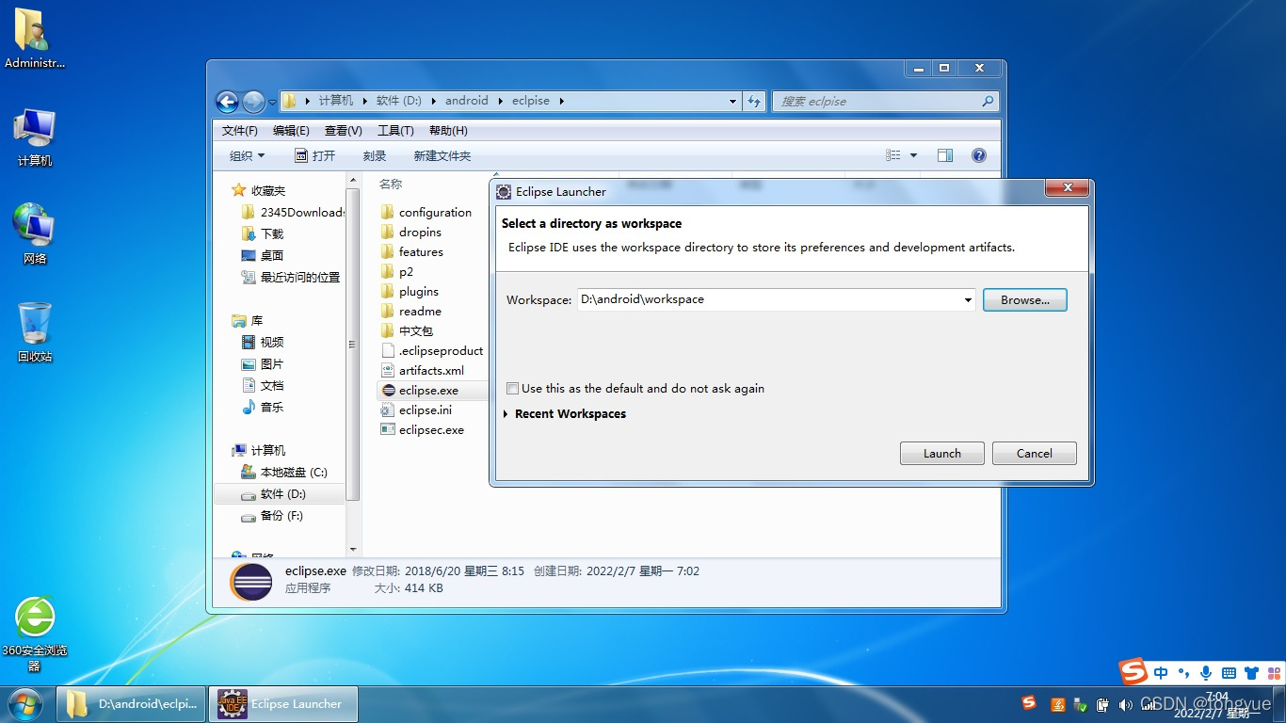The image size is (1286, 723).
Task: Open the features folder
Action: [x=411, y=251]
